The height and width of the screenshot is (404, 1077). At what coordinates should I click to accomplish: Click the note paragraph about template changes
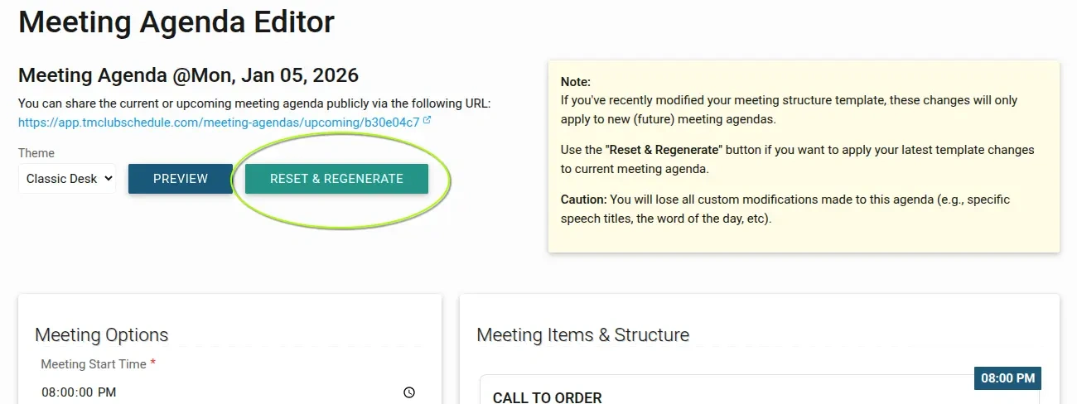point(789,108)
